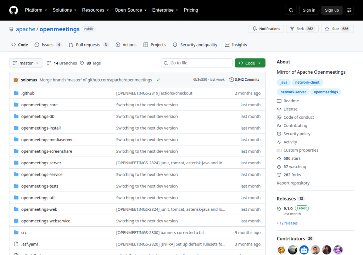Expand the Resources menu
Image resolution: width=363 pixels, height=255 pixels.
coord(95,10)
